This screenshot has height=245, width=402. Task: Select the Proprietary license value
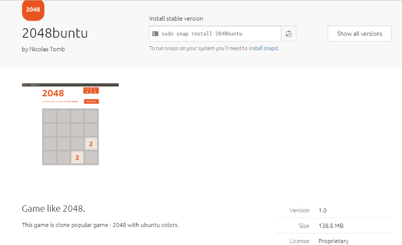334,241
